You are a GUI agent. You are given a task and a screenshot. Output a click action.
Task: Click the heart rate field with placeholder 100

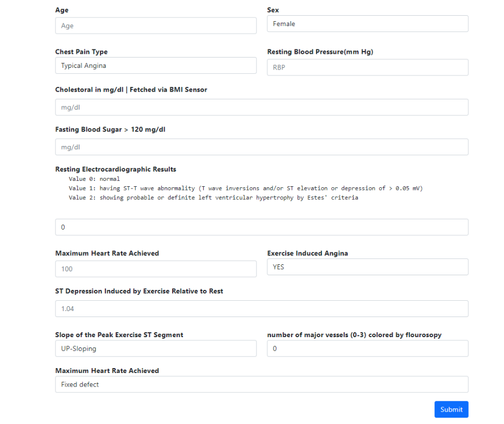click(x=155, y=269)
